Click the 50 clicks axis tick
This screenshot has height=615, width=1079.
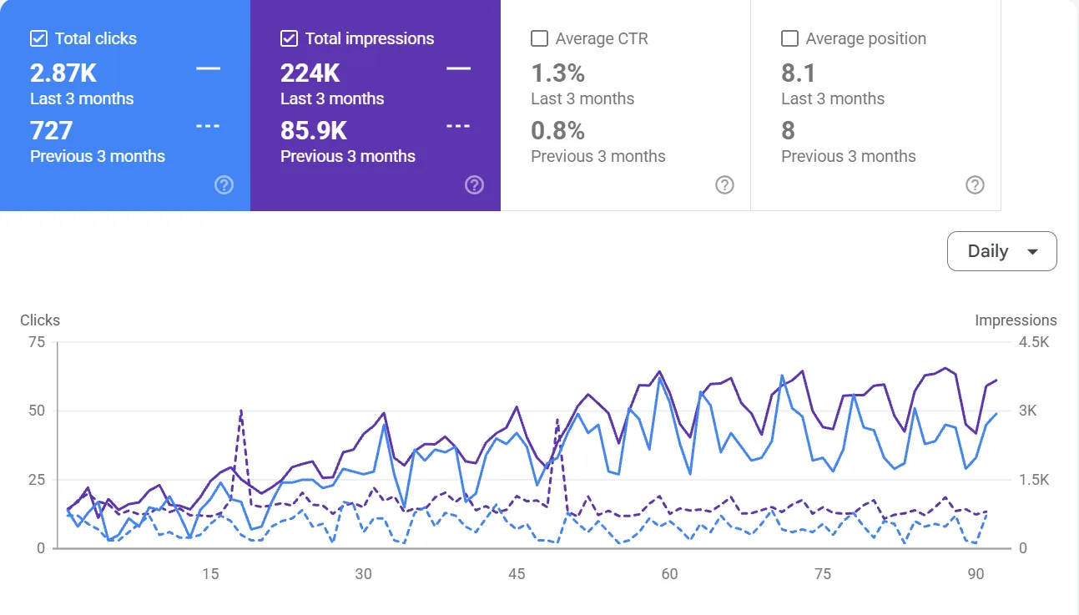[x=36, y=411]
